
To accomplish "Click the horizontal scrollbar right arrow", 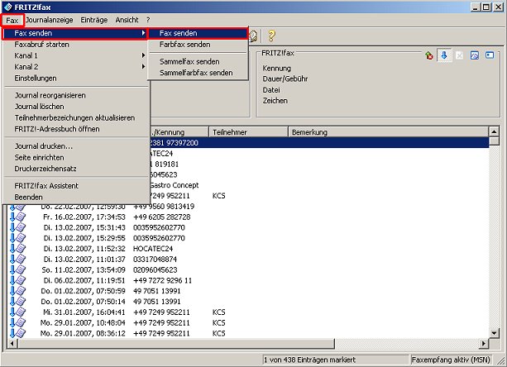I will tap(484, 343).
